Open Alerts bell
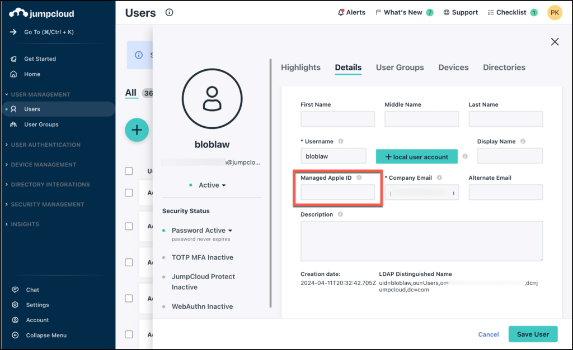 [x=351, y=12]
